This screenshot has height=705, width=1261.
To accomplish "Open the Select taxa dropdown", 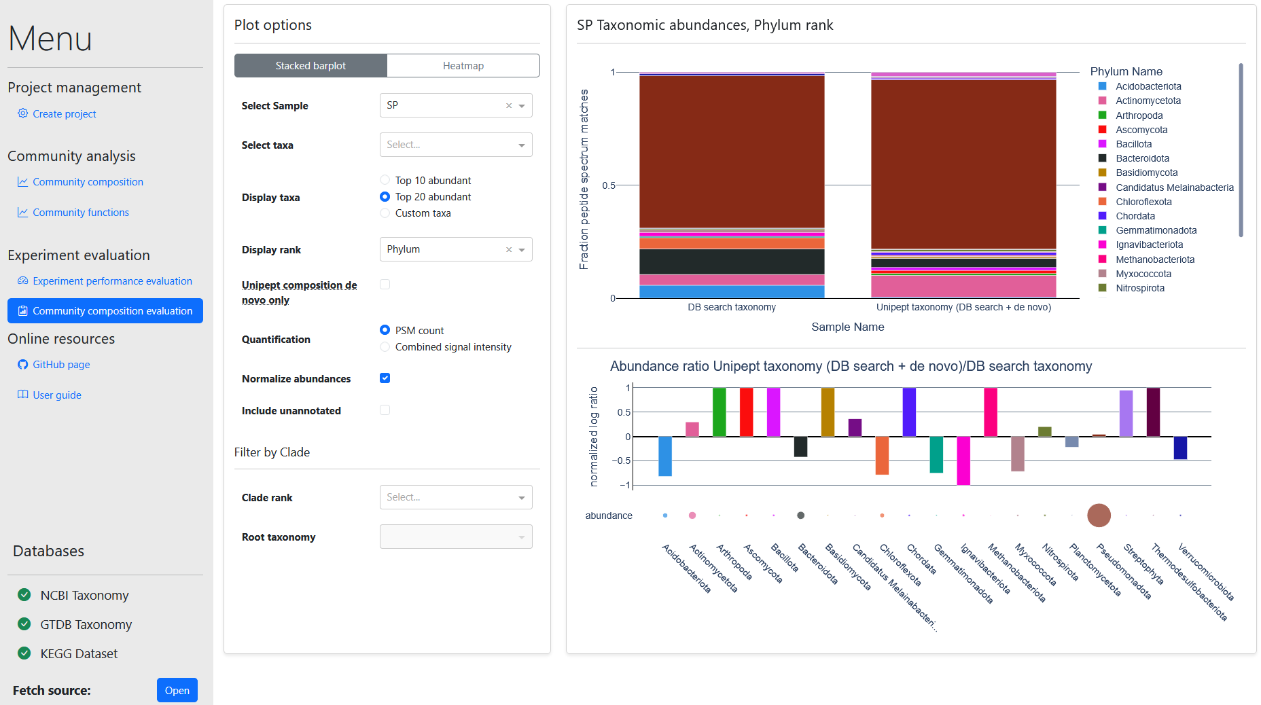I will point(455,145).
